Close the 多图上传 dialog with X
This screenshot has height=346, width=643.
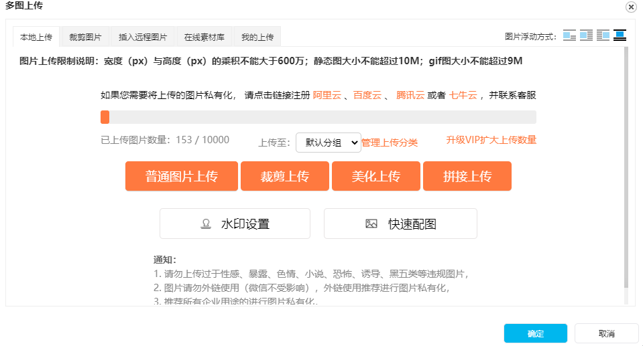[x=631, y=7]
